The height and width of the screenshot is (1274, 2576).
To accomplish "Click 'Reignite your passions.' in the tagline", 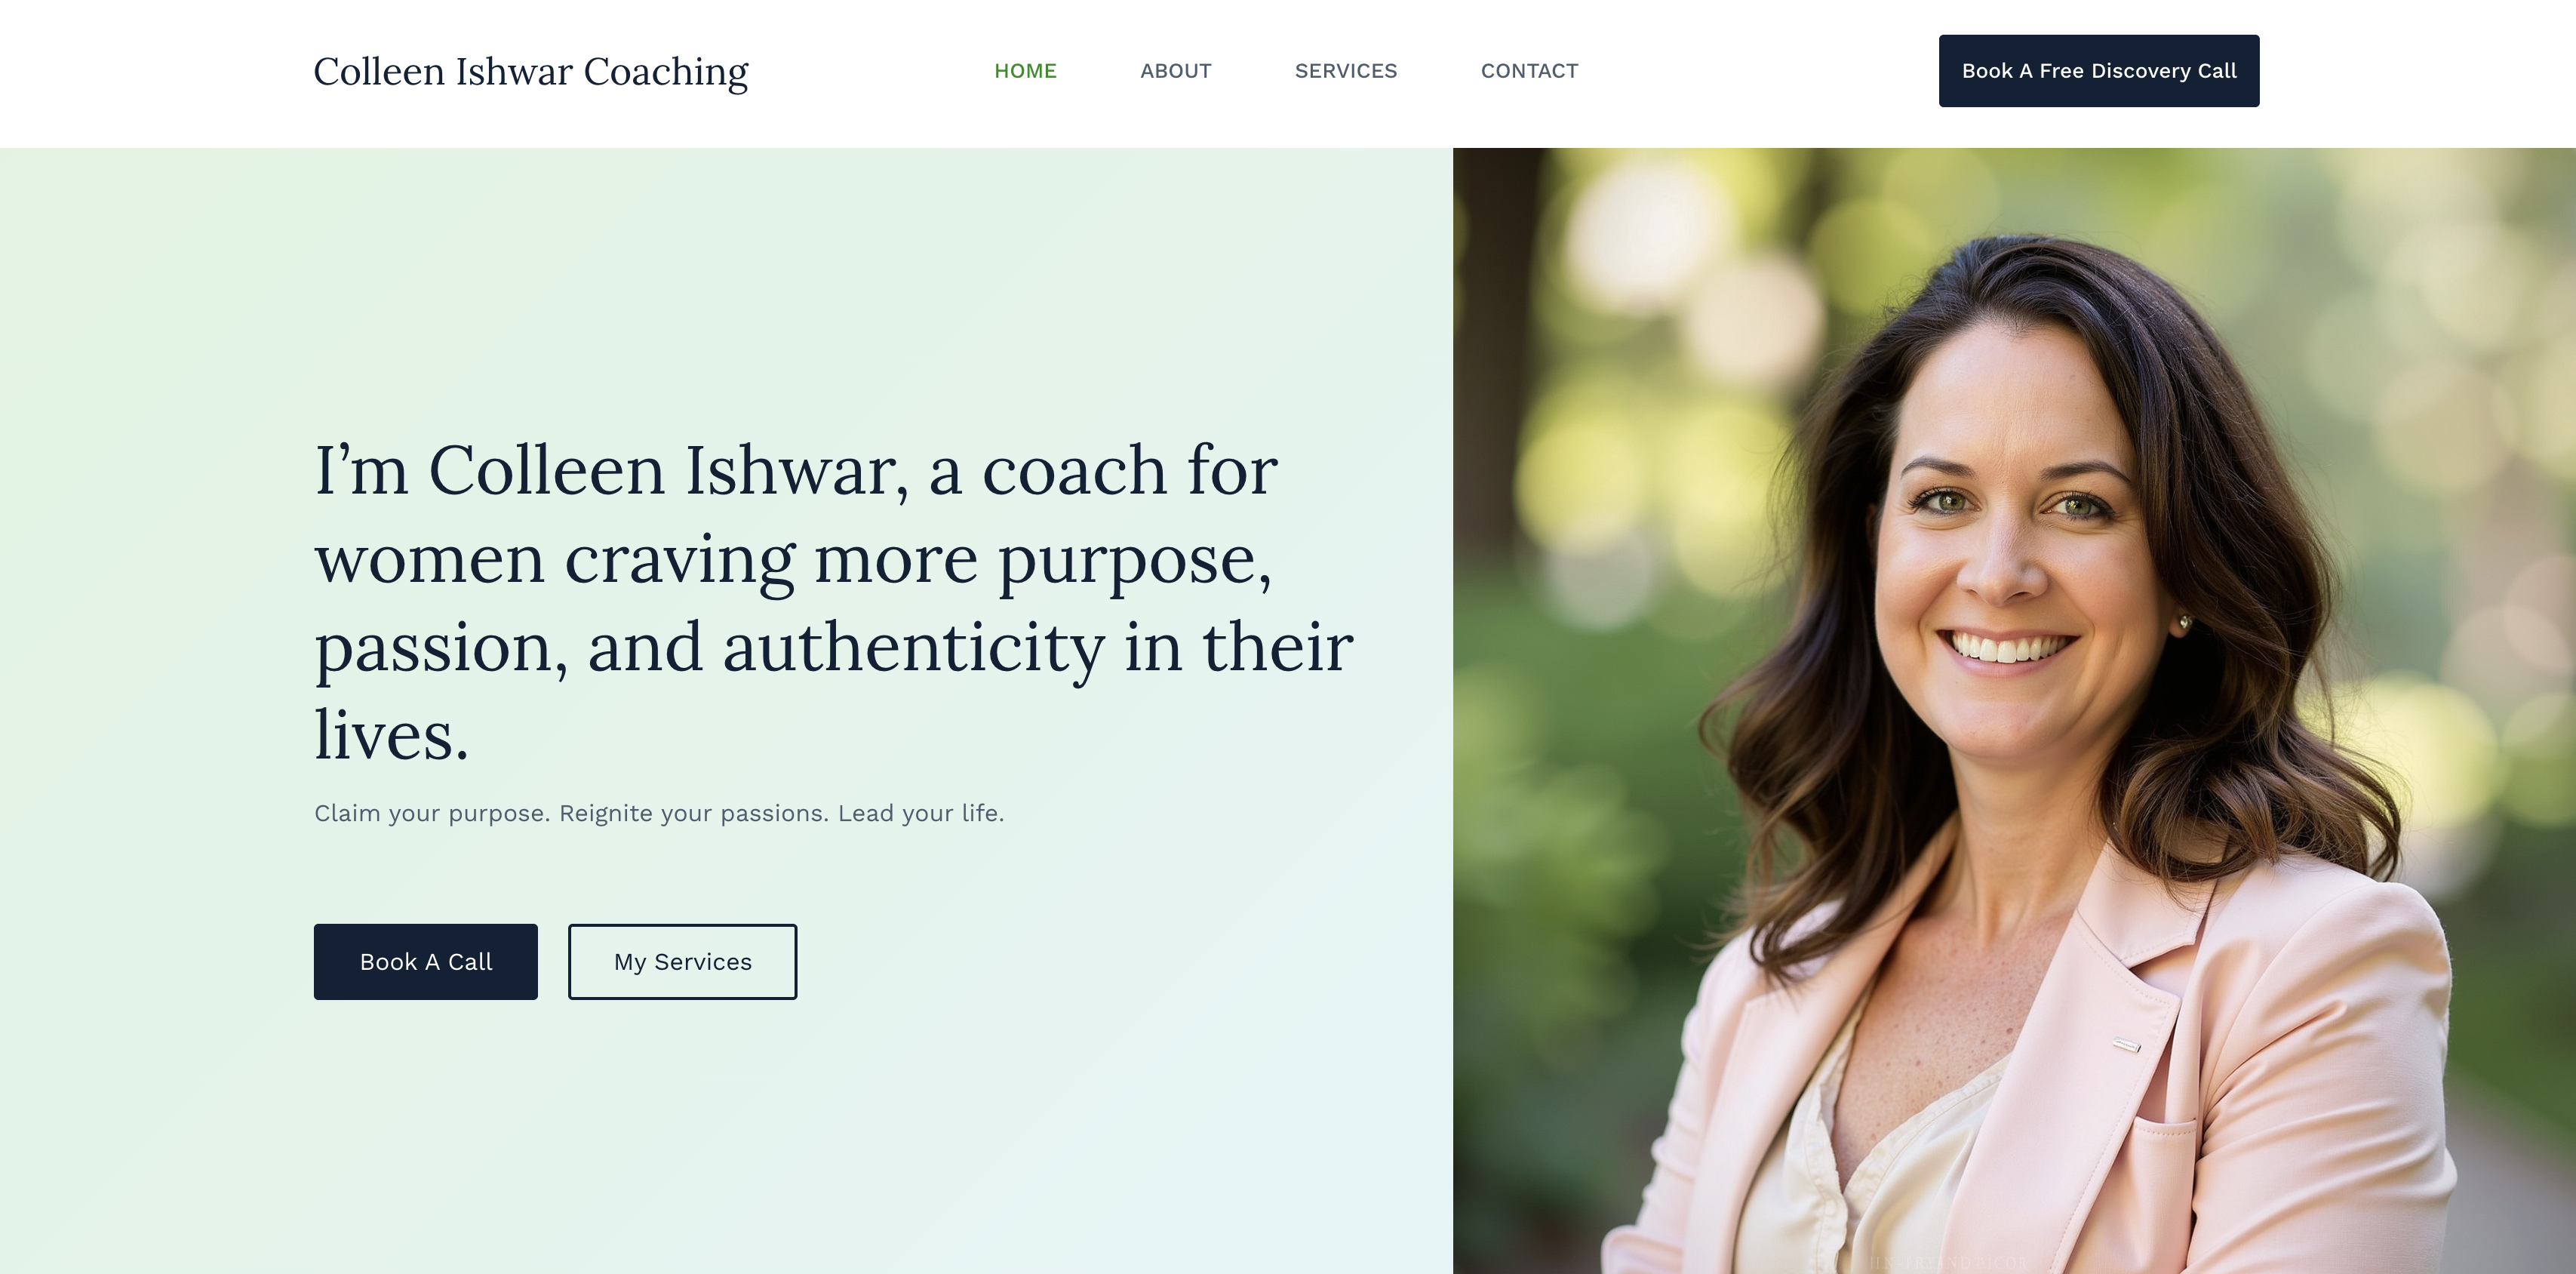I will 694,813.
